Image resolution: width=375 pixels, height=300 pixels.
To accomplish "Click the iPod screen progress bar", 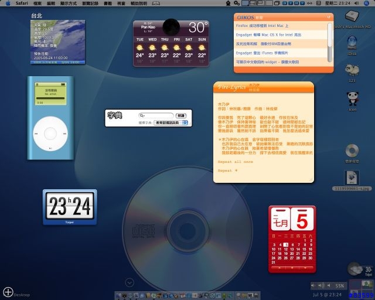I will click(x=50, y=98).
